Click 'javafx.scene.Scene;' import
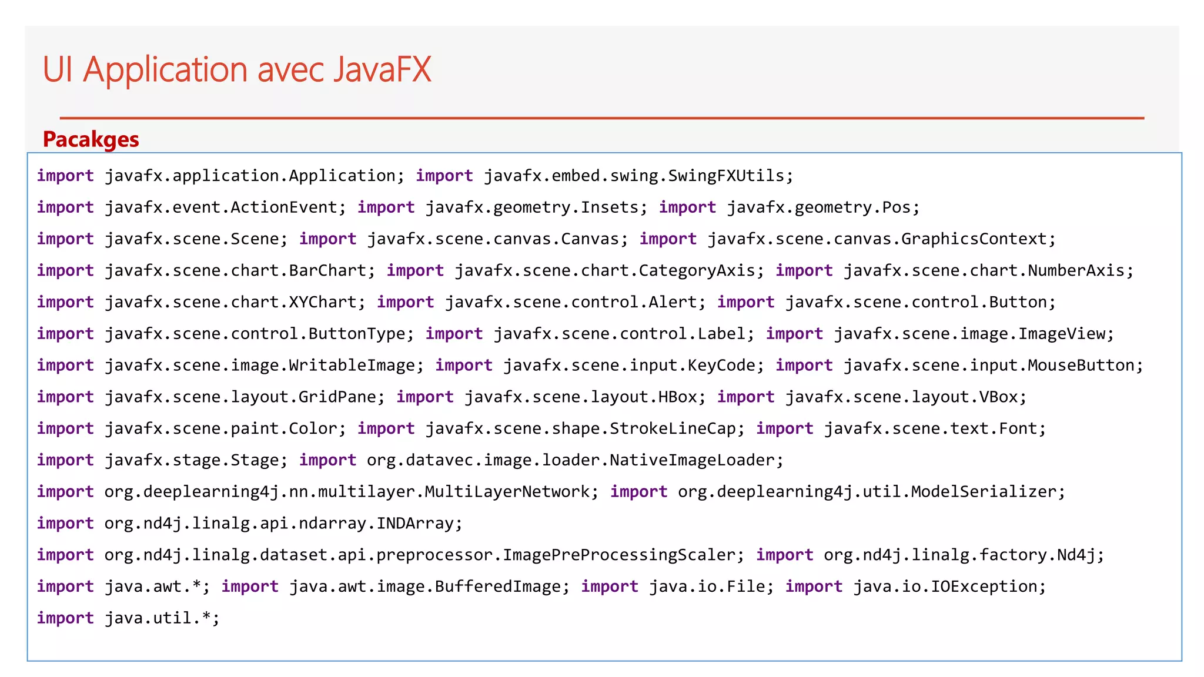The image size is (1204, 677). (x=197, y=239)
